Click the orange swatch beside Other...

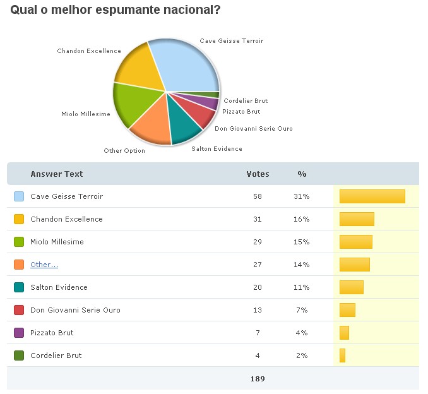point(19,265)
